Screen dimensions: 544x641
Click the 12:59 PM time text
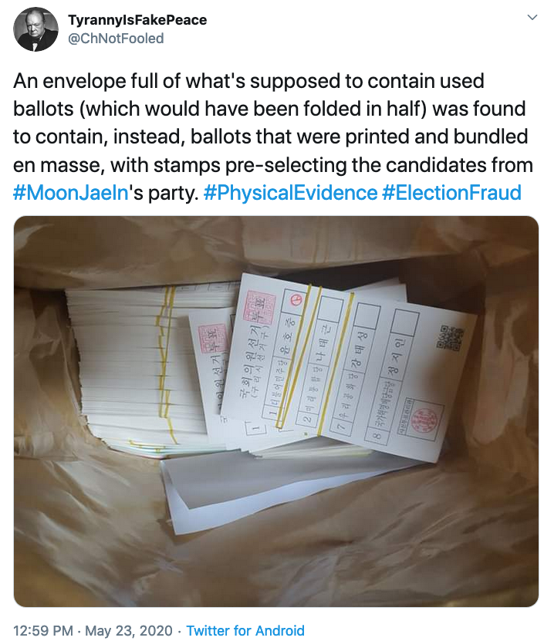tap(43, 630)
